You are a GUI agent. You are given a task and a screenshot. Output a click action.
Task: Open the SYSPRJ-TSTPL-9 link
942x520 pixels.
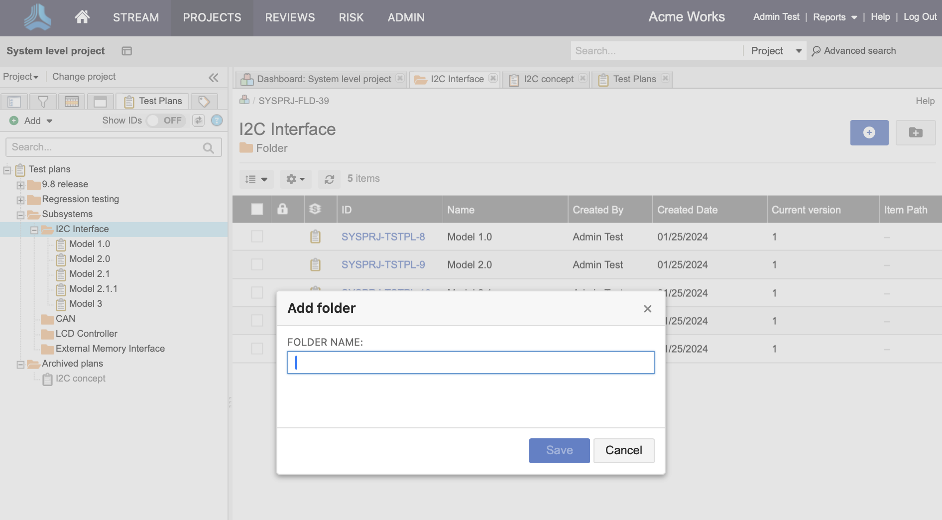coord(383,264)
